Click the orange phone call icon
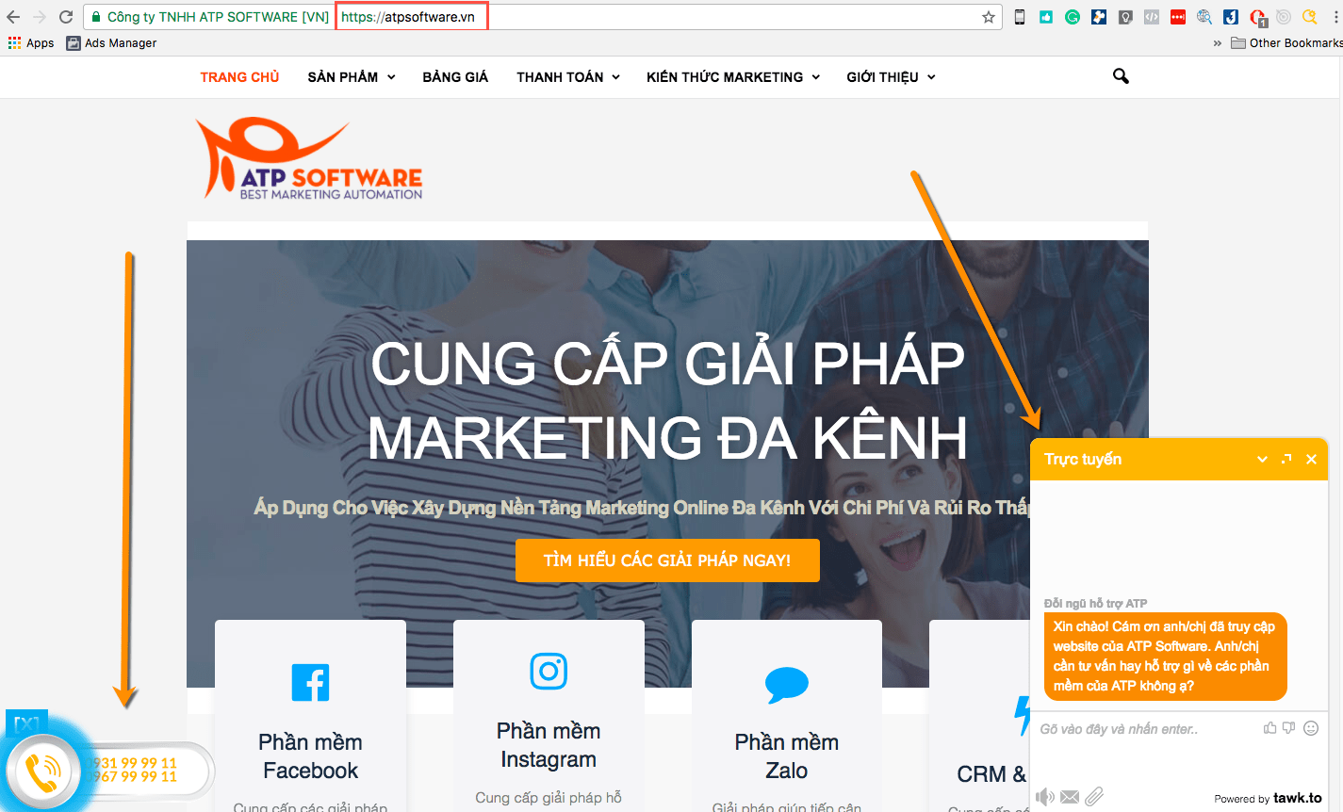1343x812 pixels. (x=42, y=772)
